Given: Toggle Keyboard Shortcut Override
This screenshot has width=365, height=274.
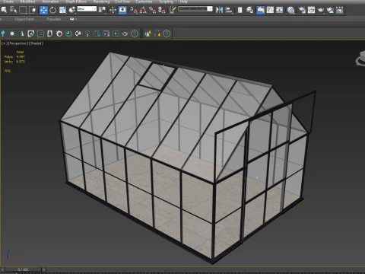Looking at the screenshot, I should coord(122,10).
